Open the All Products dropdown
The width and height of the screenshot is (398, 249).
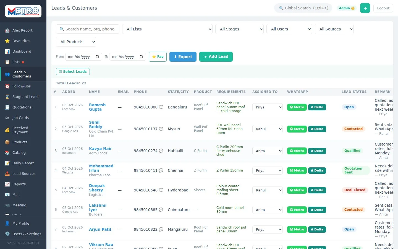76,42
